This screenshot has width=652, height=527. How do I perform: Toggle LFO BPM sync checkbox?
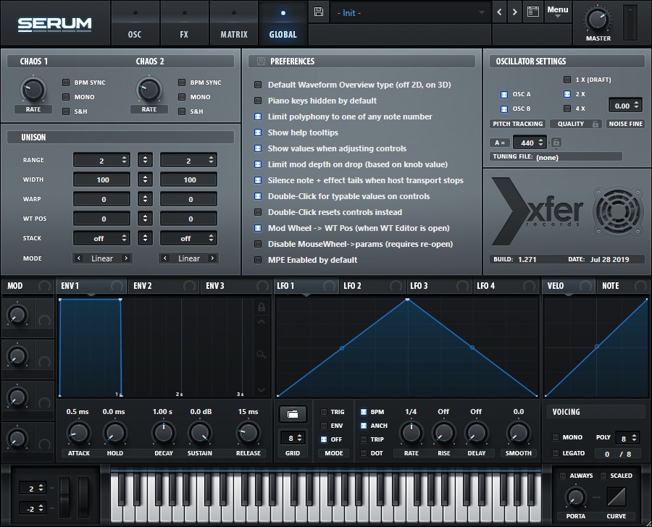tap(364, 412)
